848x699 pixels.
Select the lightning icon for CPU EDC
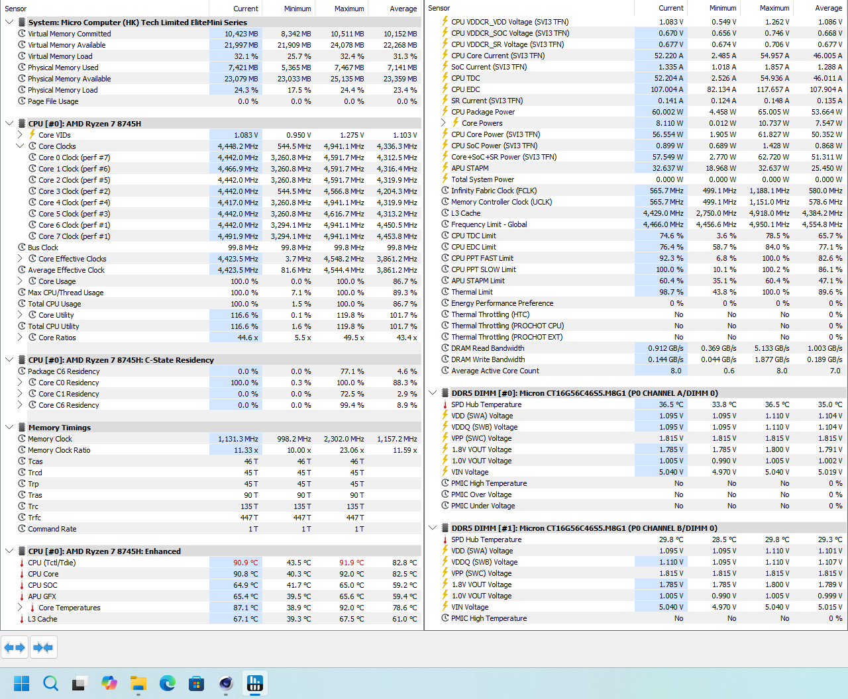445,89
